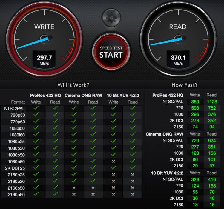
Task: Click Cinema DNG NTSC/PAL read value 924
Action: tap(212, 141)
